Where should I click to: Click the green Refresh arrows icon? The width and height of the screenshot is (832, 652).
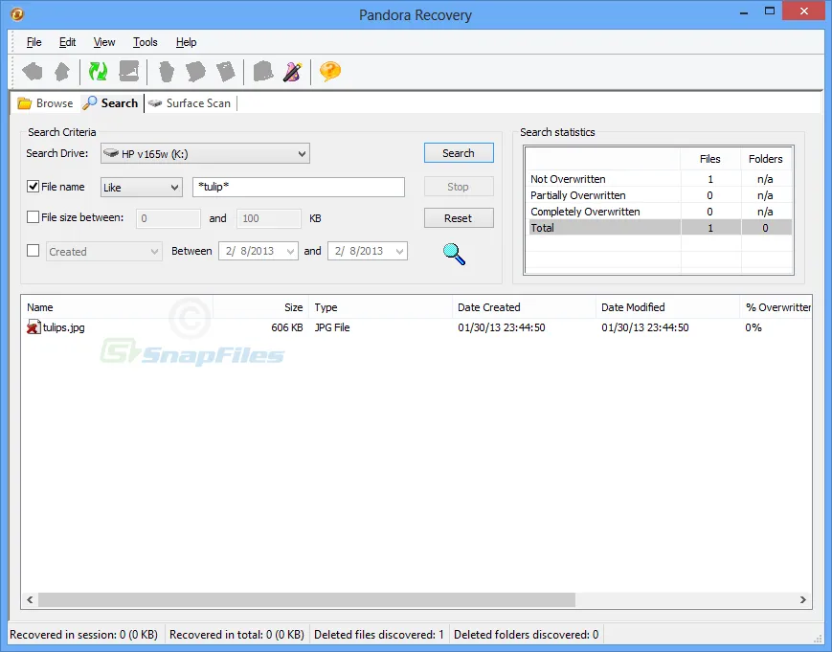point(98,71)
